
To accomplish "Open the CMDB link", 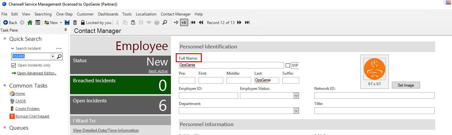I will 20,101.
